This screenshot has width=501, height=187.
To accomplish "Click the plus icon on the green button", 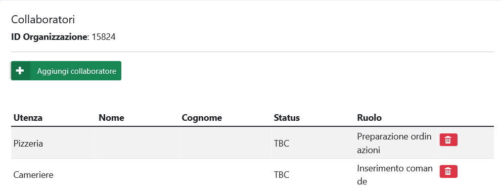I will (x=20, y=71).
